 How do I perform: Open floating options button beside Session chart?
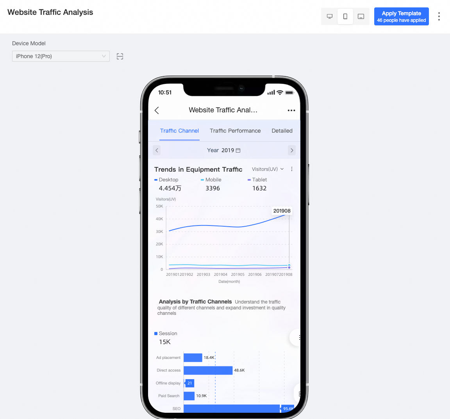[x=296, y=337]
